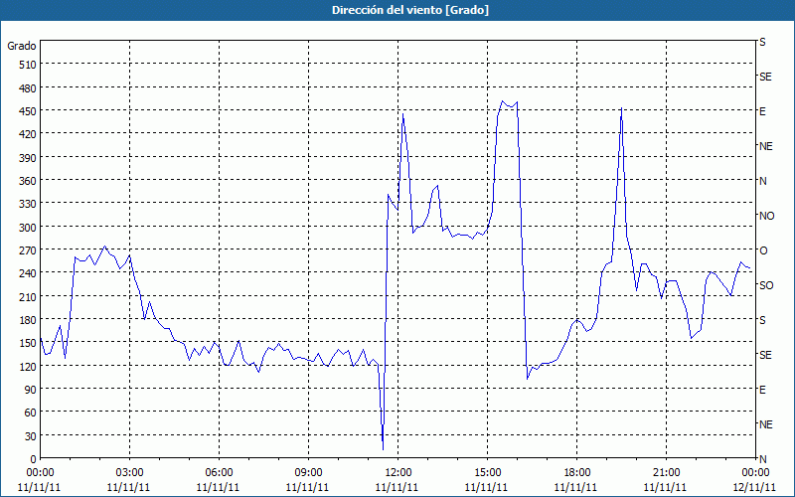Click the 420 left-axis tick label
Screen dimensions: 795x497
coord(28,134)
